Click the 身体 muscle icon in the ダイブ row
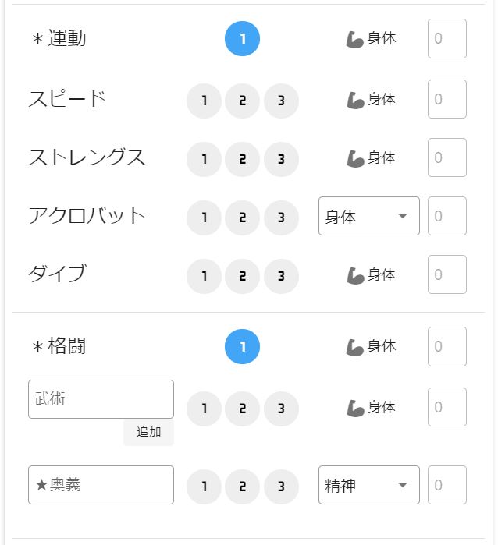The image size is (498, 545). click(354, 276)
